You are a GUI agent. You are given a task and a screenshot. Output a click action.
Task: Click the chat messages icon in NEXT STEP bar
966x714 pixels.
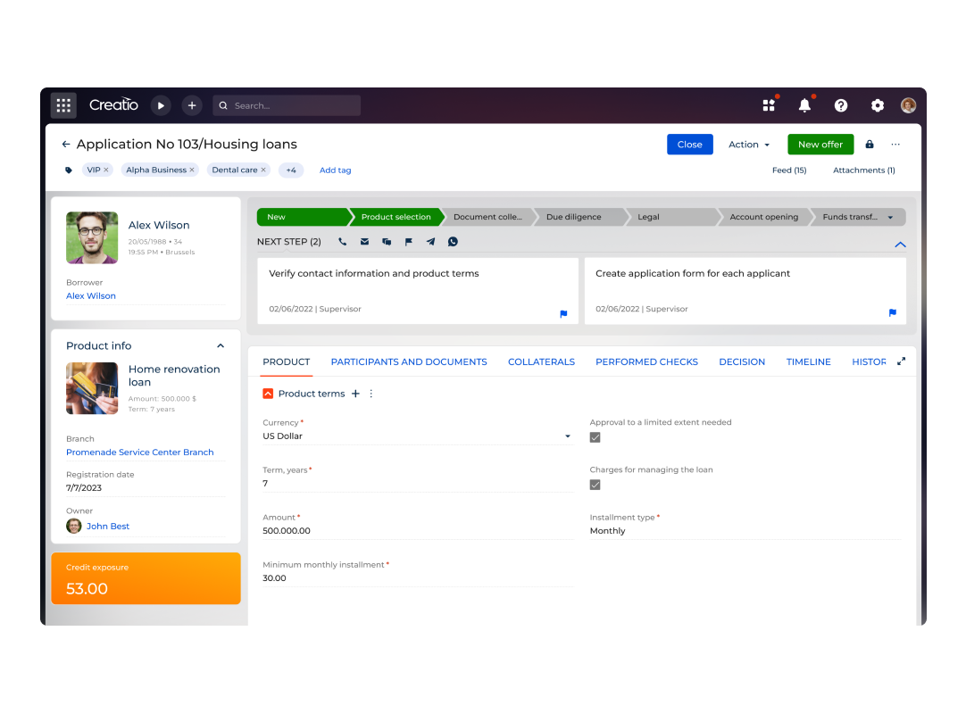pyautogui.click(x=386, y=241)
